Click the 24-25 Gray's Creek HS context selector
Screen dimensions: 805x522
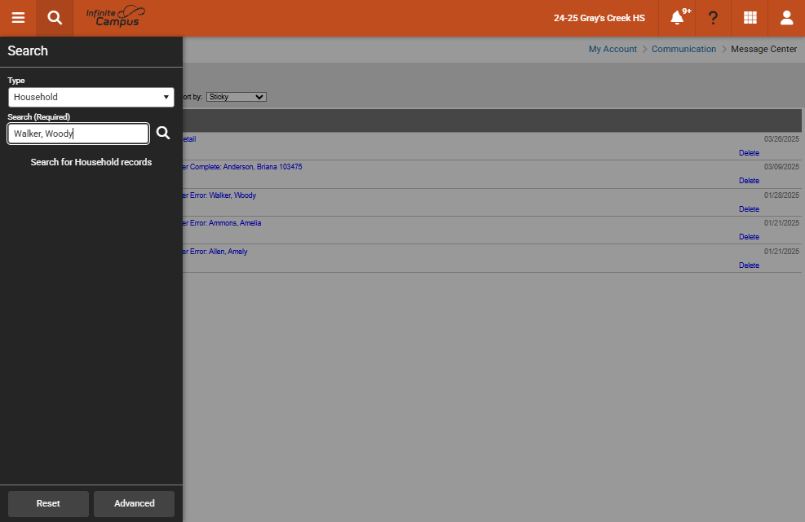[x=599, y=18]
